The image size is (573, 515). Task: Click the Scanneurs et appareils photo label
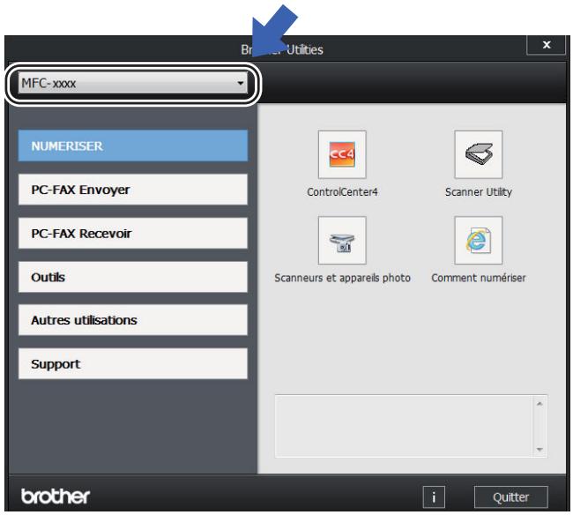[342, 278]
